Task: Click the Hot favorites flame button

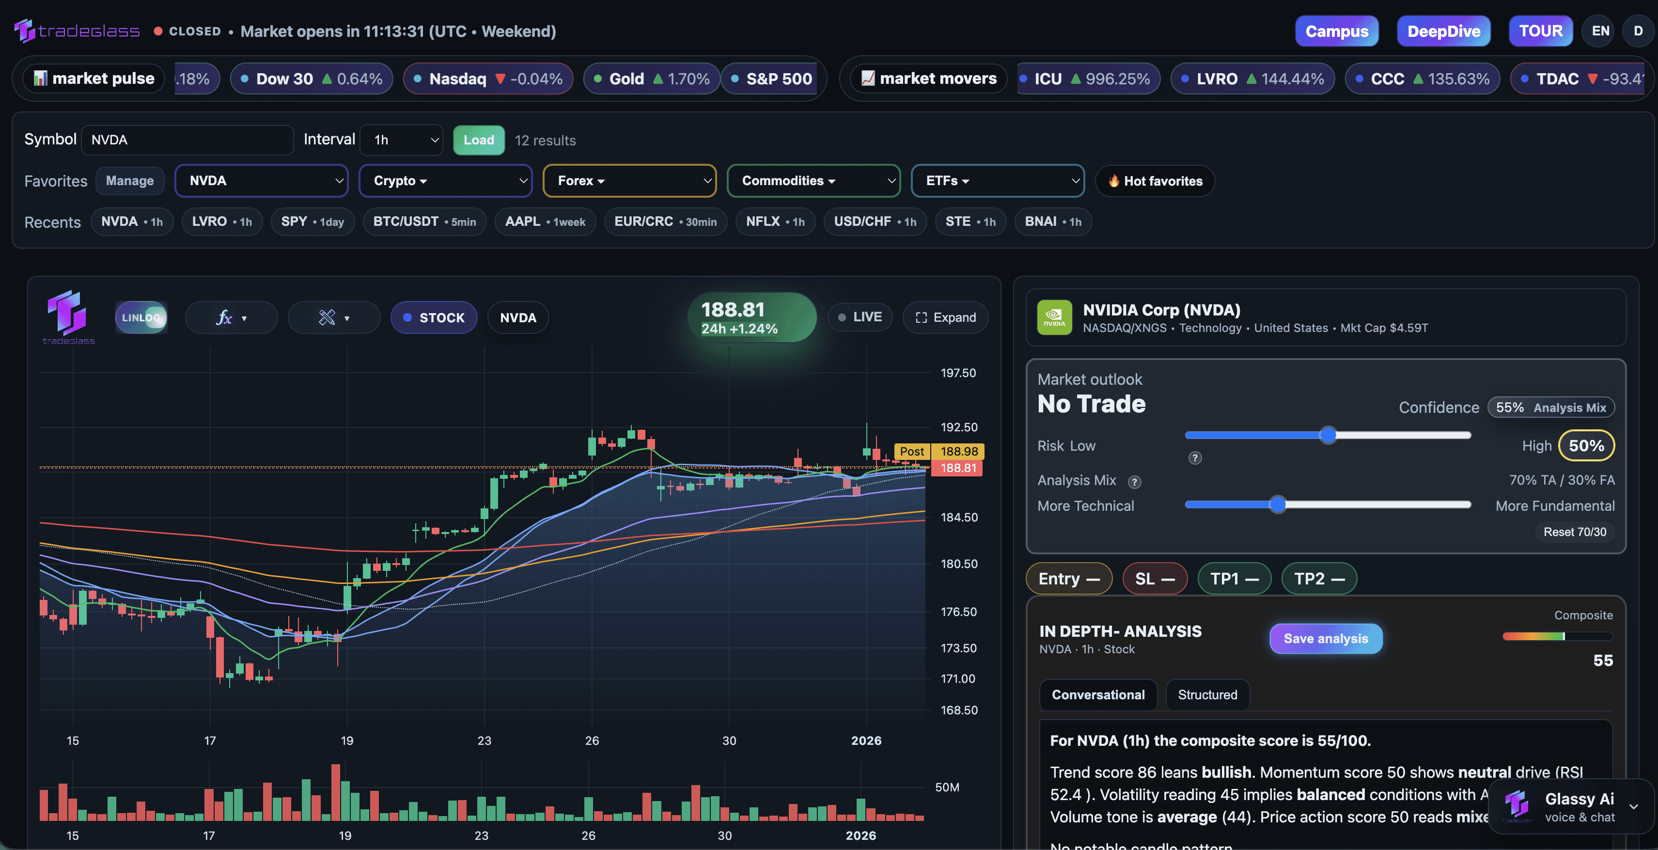Action: coord(1155,181)
